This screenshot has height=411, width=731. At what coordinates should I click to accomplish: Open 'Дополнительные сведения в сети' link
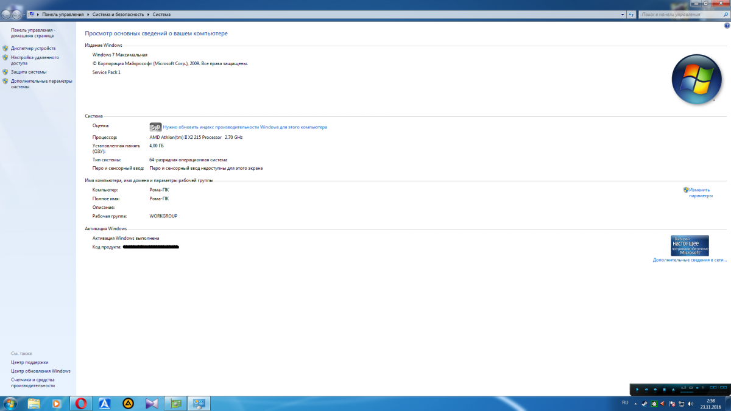pos(690,260)
